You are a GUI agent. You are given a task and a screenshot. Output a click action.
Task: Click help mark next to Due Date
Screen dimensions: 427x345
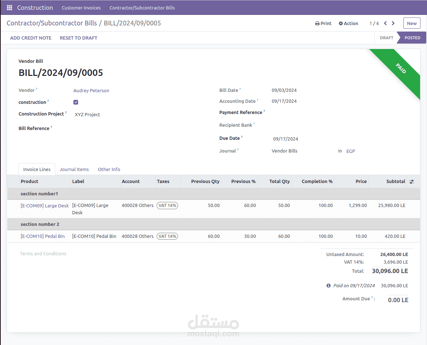tap(242, 137)
